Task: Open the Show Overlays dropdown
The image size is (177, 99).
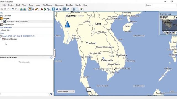Action: (x=66, y=92)
